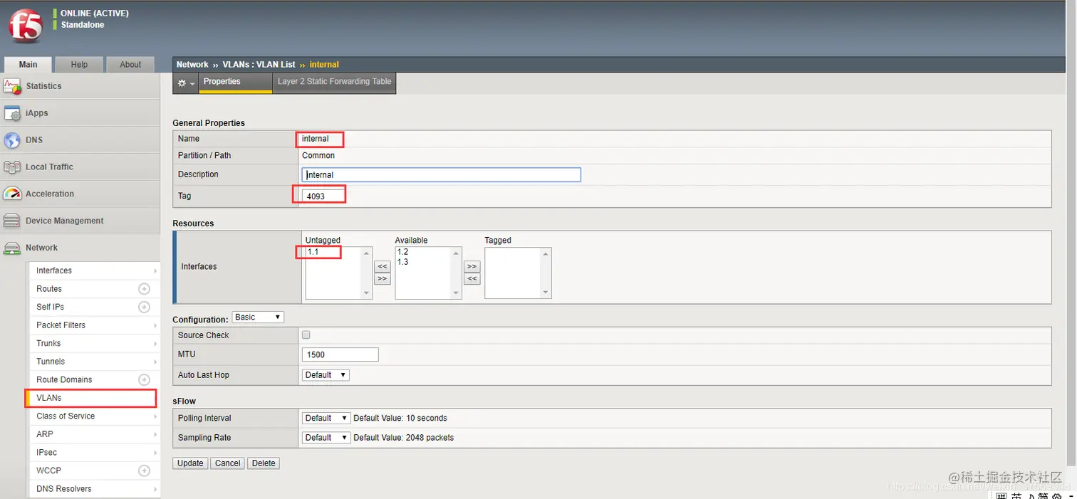Switch to the Help tab

(79, 65)
